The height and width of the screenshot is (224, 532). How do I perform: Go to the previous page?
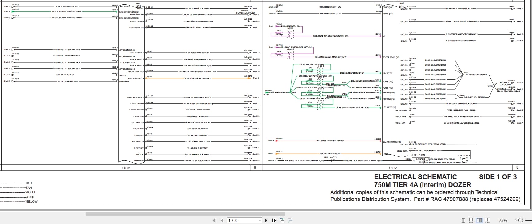pyautogui.click(x=222, y=220)
